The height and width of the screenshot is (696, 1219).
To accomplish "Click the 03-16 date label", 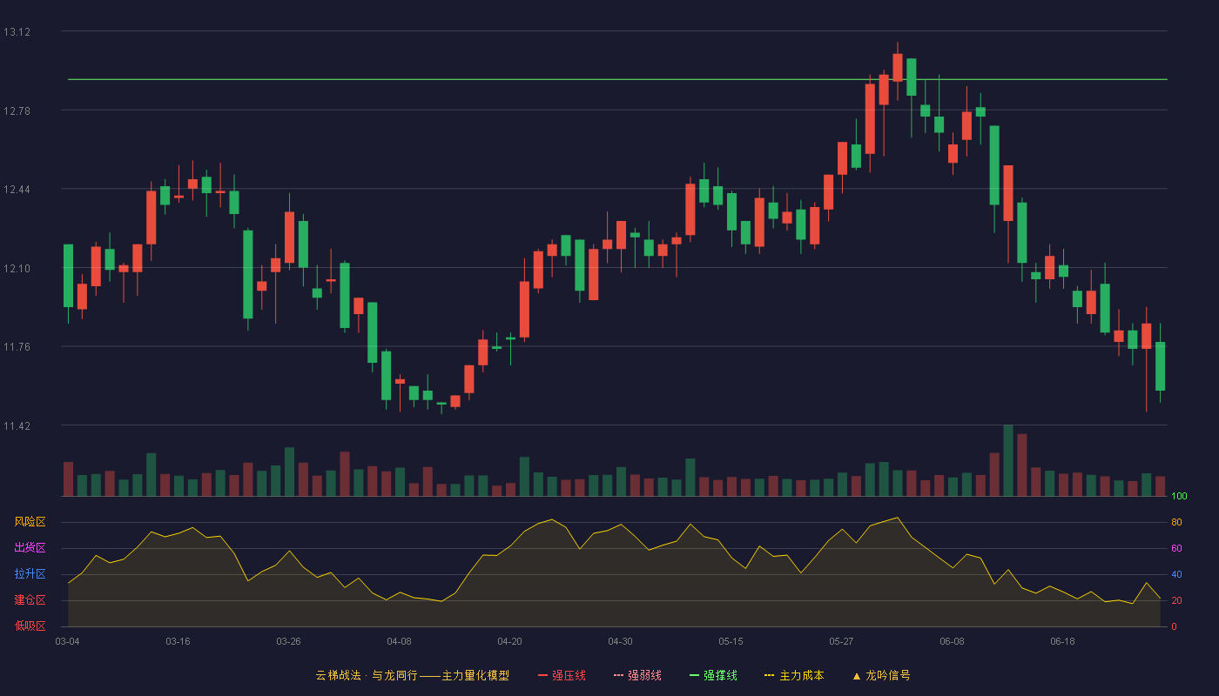I will [178, 641].
